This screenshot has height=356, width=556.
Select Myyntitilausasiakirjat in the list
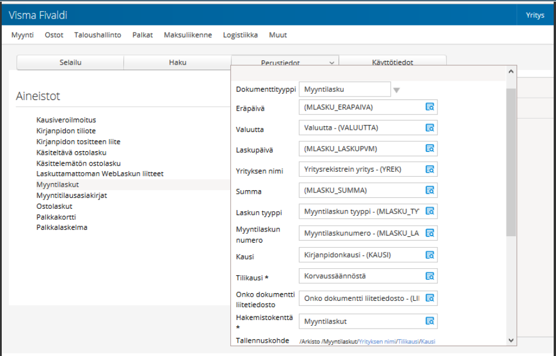pos(72,195)
